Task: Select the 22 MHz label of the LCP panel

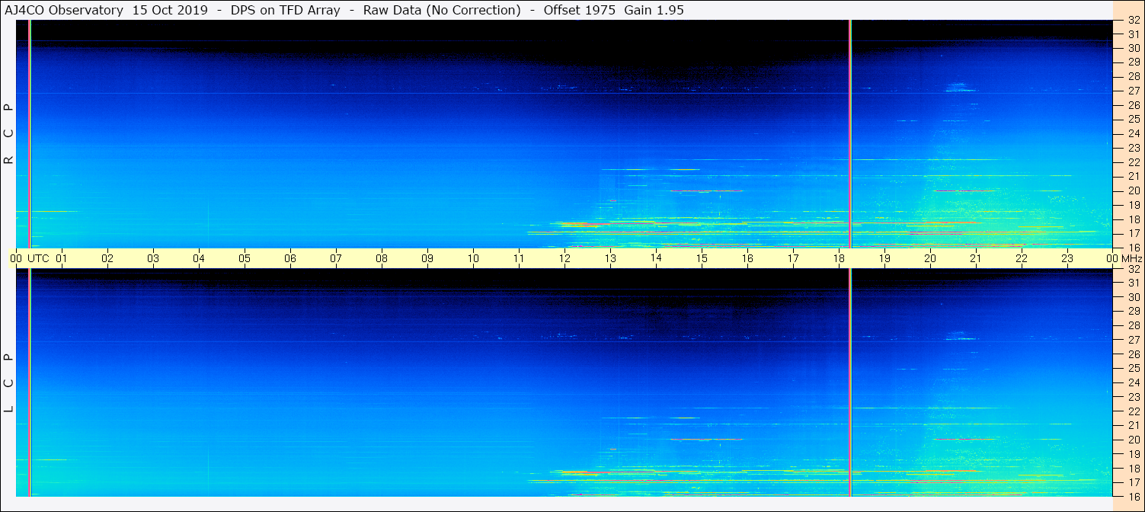Action: pyautogui.click(x=1134, y=411)
